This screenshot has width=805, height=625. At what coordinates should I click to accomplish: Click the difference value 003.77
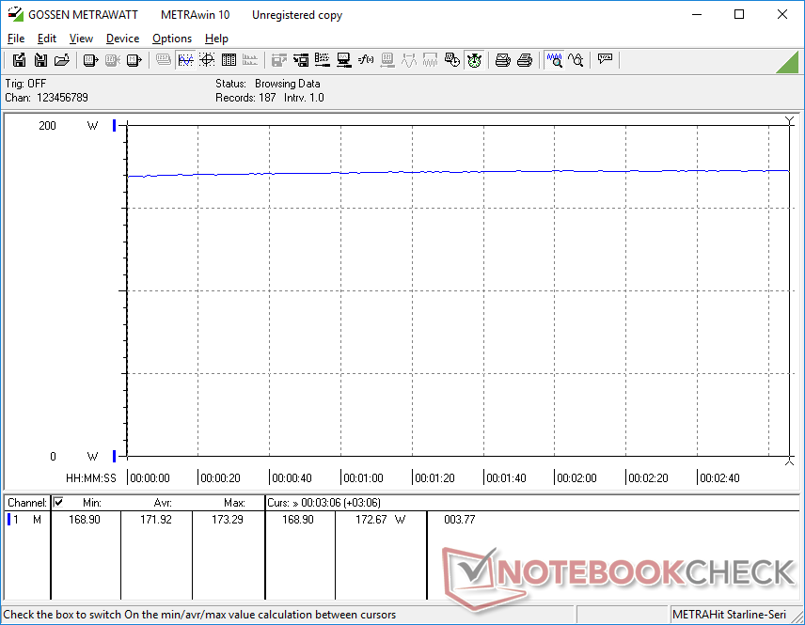coord(460,520)
